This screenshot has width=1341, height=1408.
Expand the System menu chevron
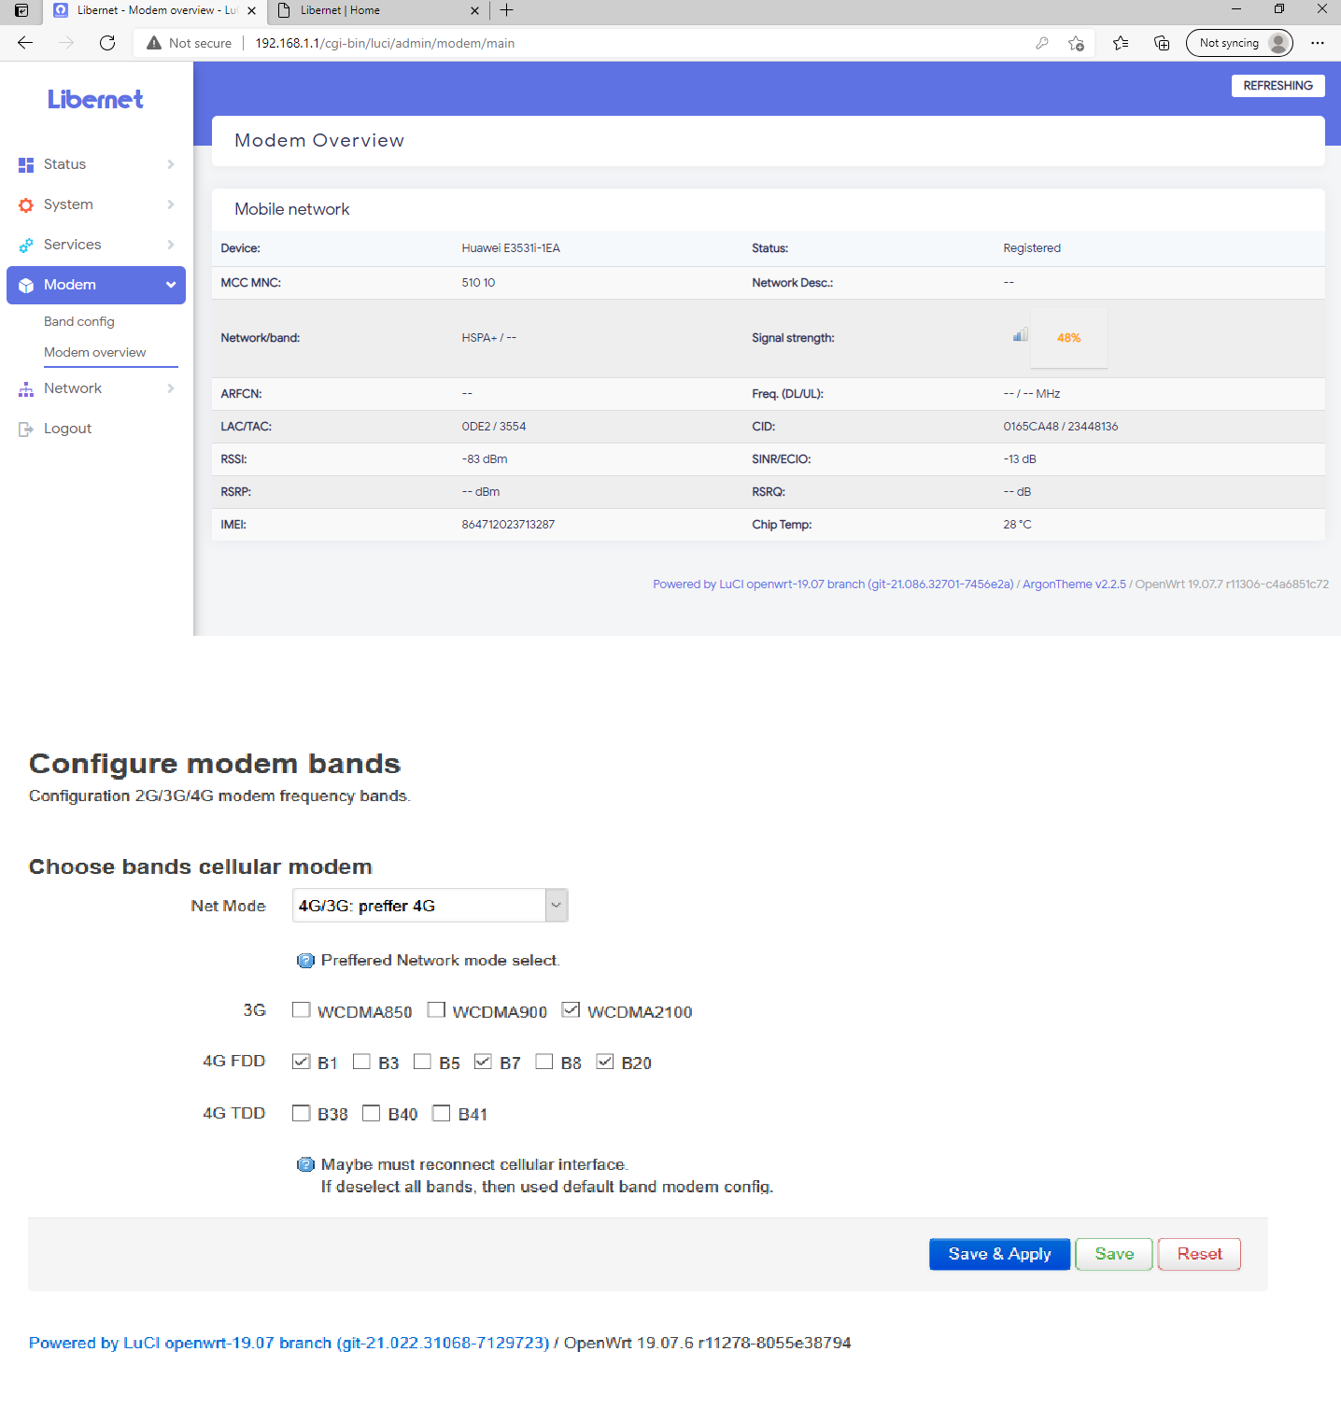[171, 204]
